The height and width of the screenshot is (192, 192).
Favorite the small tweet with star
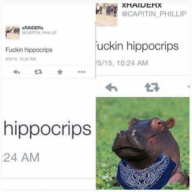(x=60, y=72)
